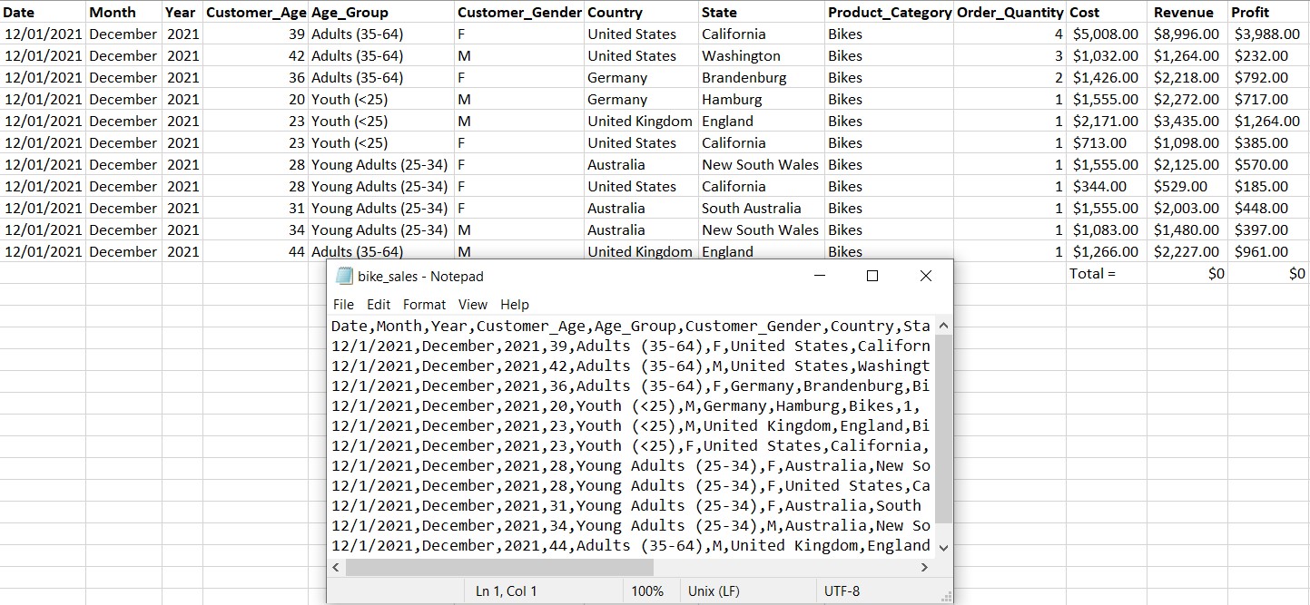Click the $8,996.00 revenue cell
This screenshot has height=605, width=1310.
click(1187, 34)
